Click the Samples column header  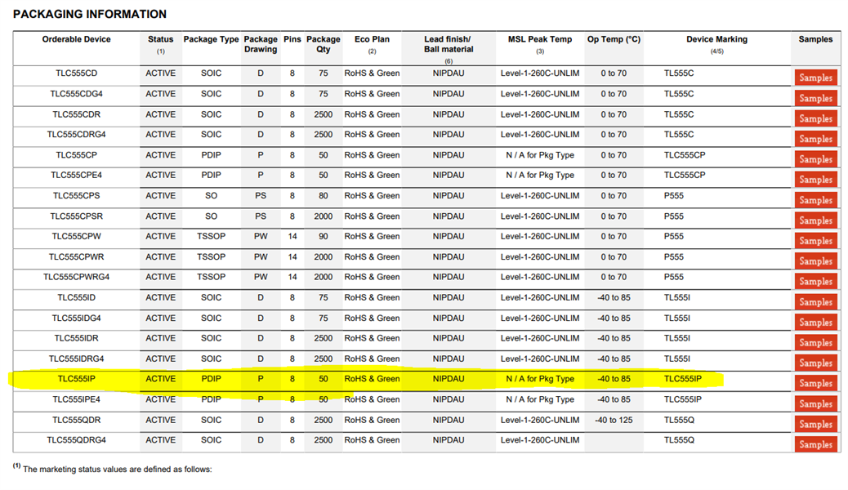(815, 39)
